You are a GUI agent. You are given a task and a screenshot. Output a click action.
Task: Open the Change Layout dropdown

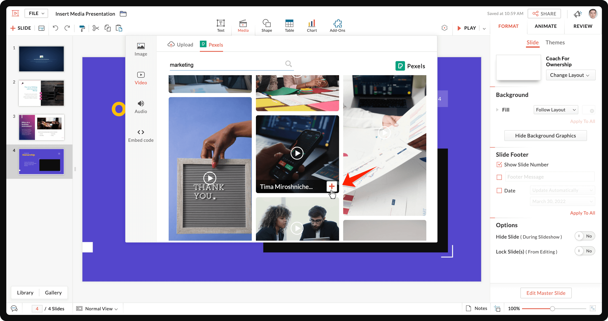570,75
